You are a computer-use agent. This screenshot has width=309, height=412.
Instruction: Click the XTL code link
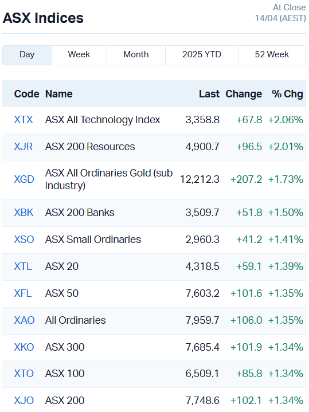coord(23,266)
